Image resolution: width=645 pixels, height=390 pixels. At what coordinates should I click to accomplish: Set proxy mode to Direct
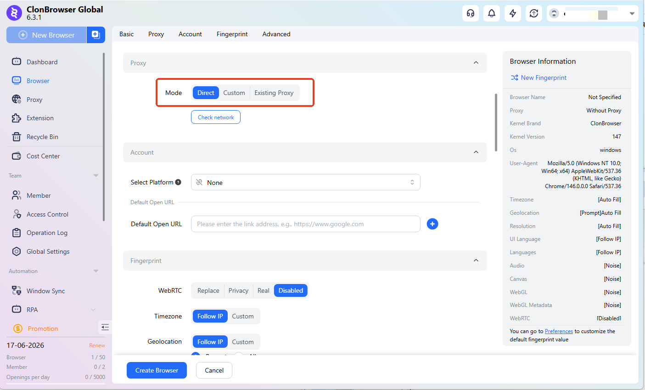tap(206, 93)
